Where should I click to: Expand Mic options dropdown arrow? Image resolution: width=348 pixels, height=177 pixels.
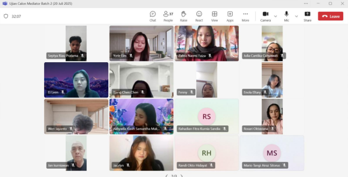[x=296, y=16]
